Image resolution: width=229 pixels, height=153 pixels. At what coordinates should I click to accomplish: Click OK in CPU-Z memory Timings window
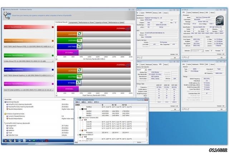pyautogui.click(x=221, y=109)
